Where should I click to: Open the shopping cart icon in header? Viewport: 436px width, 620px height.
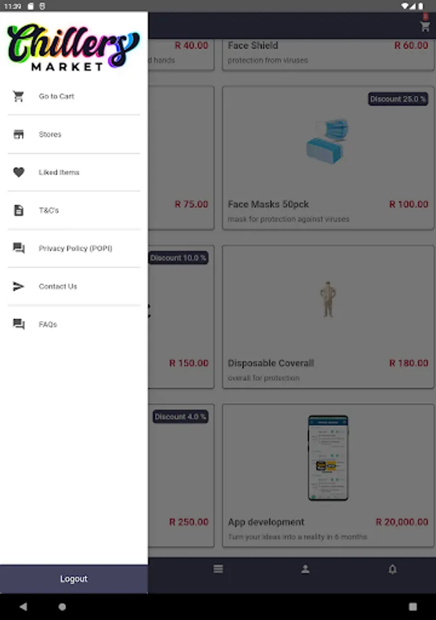[x=425, y=26]
